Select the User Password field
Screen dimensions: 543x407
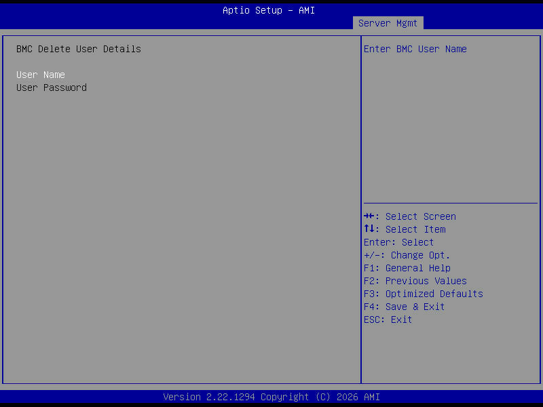coord(52,88)
